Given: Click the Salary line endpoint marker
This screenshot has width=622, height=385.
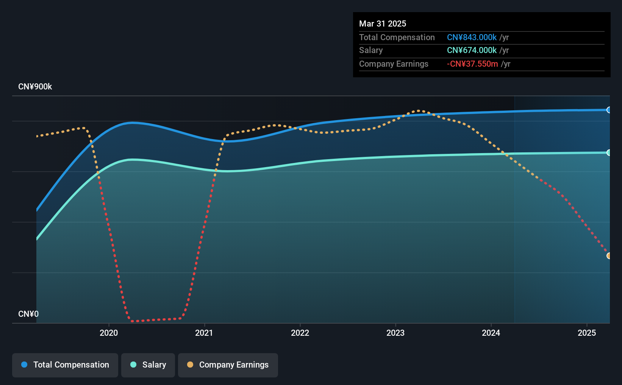Looking at the screenshot, I should (x=609, y=153).
